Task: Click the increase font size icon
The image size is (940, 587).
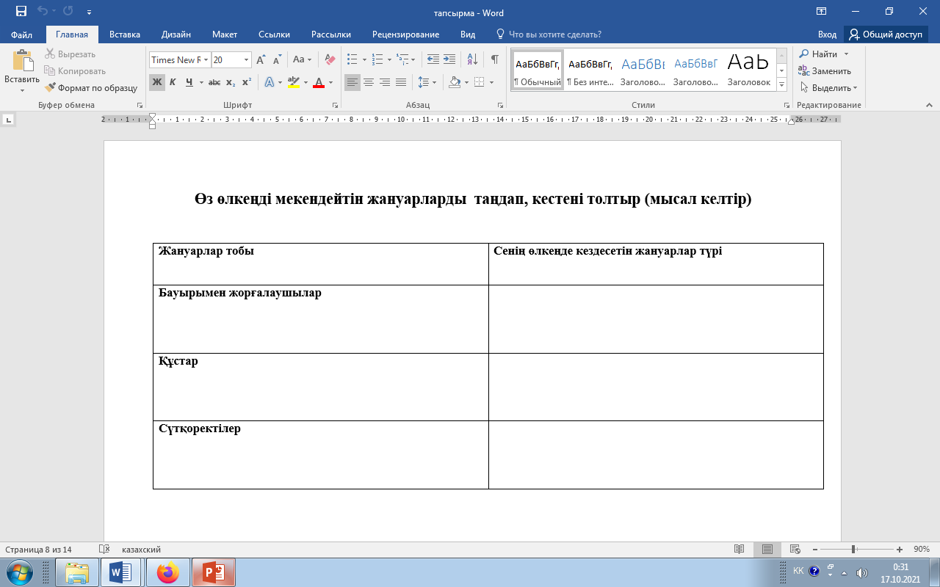Action: (260, 59)
